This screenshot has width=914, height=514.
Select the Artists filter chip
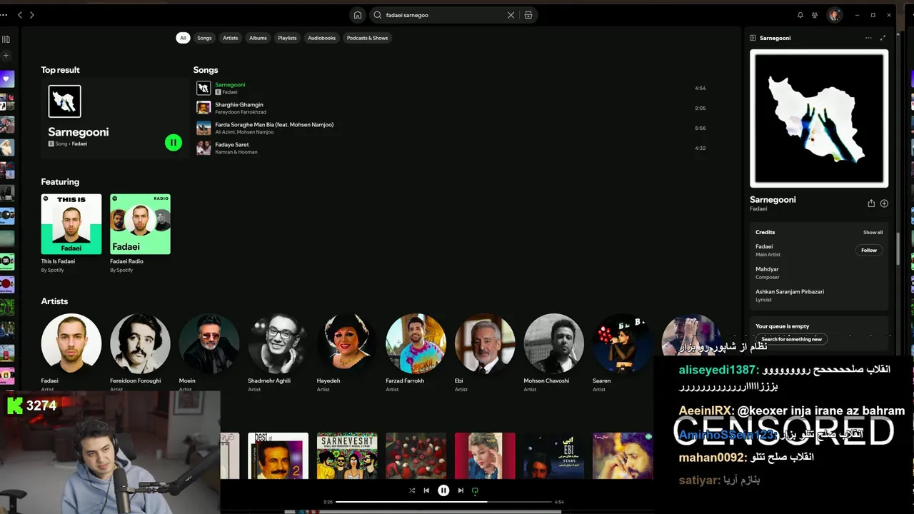[231, 38]
